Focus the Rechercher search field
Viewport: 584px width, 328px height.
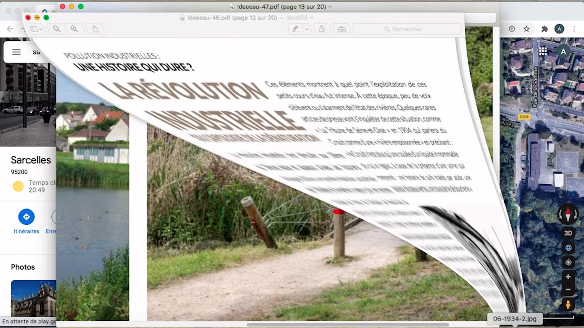407,29
